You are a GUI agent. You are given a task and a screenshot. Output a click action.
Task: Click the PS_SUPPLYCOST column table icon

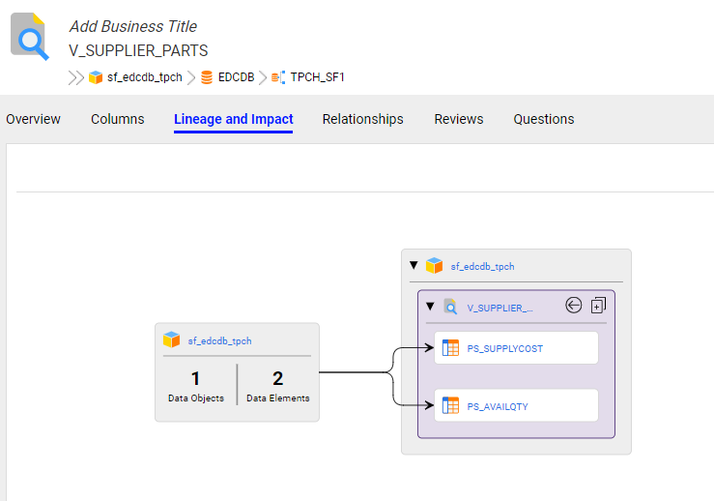coord(451,348)
